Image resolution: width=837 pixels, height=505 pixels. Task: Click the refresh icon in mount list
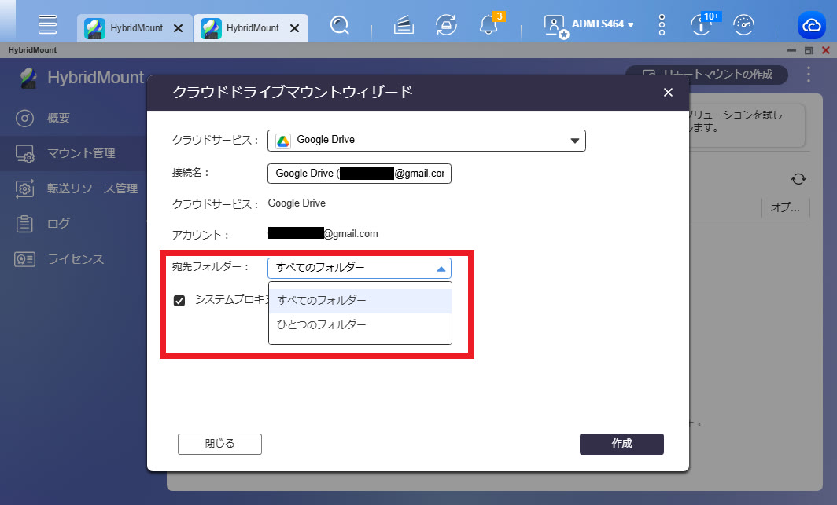tap(798, 179)
